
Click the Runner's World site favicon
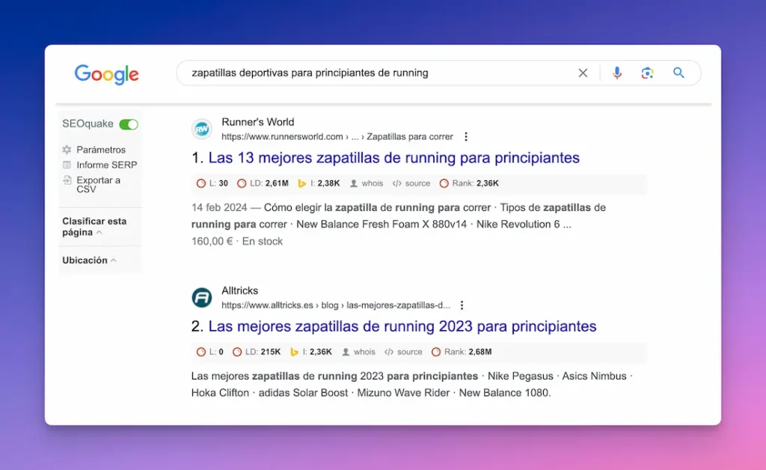pos(202,129)
